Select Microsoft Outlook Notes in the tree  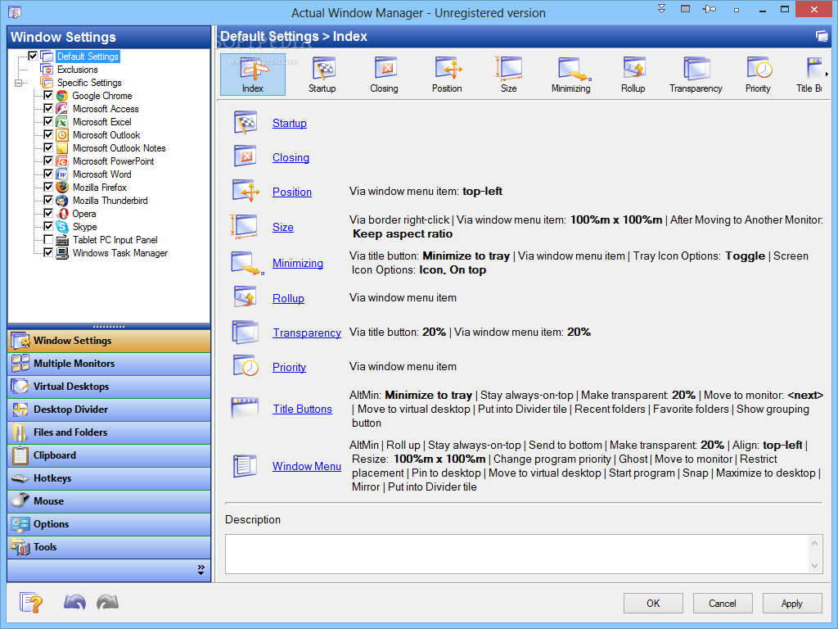[x=119, y=148]
